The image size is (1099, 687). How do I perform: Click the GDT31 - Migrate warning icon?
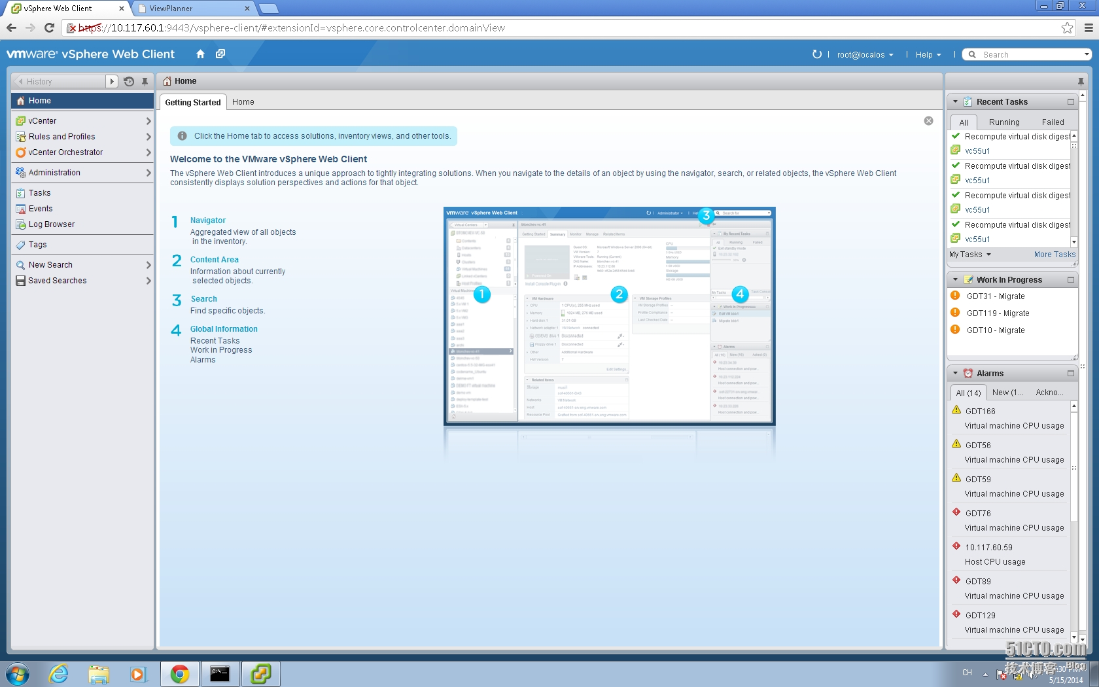click(955, 296)
